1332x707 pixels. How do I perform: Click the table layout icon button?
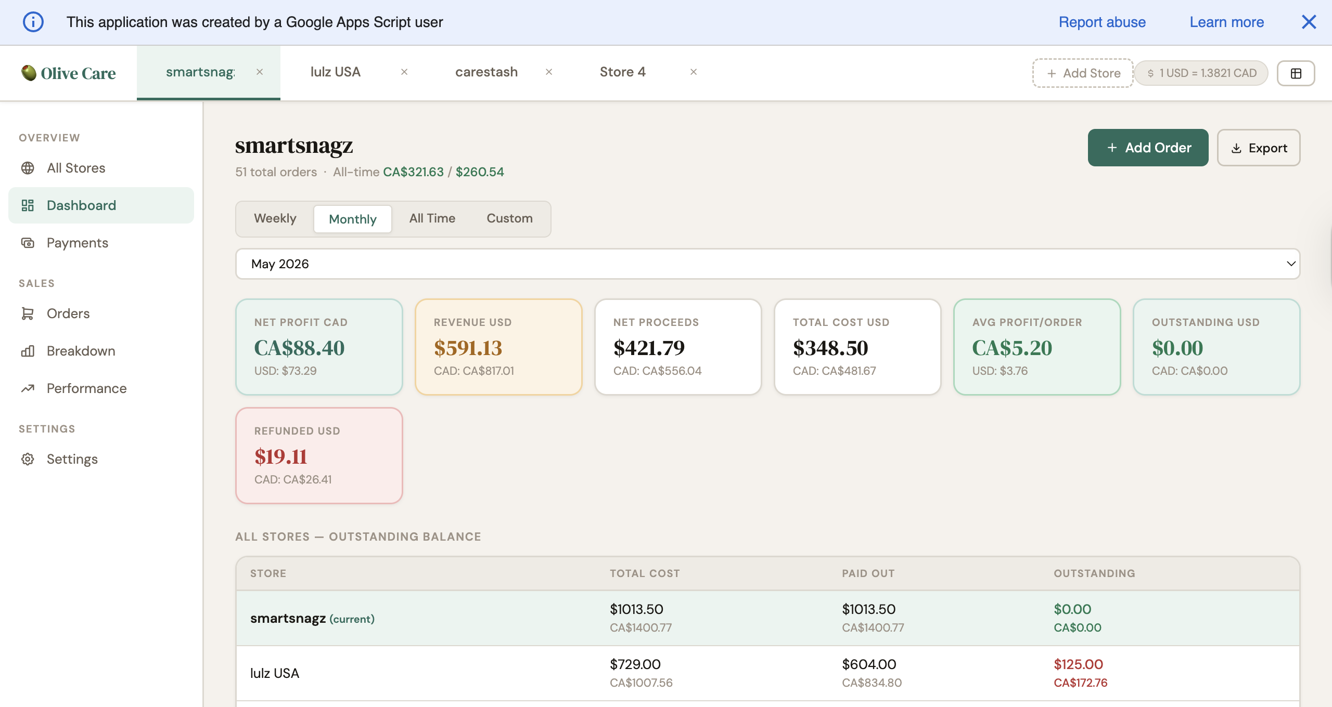(x=1296, y=73)
